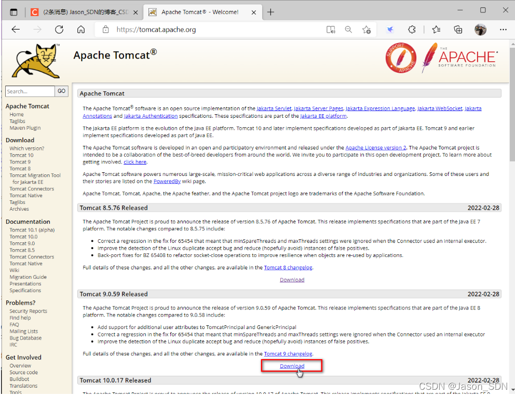Open Maven Plugin sidebar link
This screenshot has height=396, width=515.
pos(25,128)
